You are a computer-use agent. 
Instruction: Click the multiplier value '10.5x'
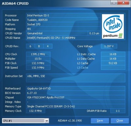[38, 59]
